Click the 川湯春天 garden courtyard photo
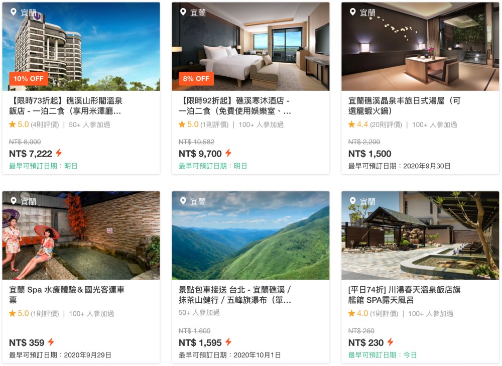 [420, 235]
